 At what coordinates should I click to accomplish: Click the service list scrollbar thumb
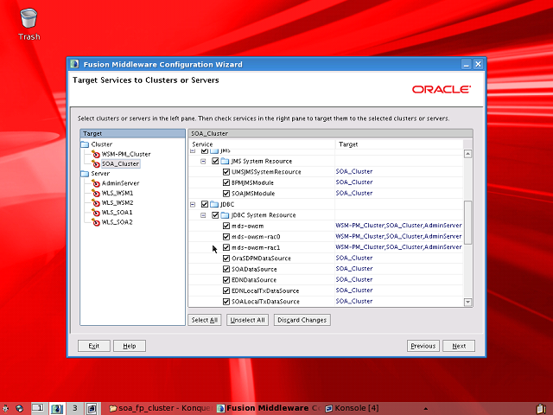(x=468, y=222)
